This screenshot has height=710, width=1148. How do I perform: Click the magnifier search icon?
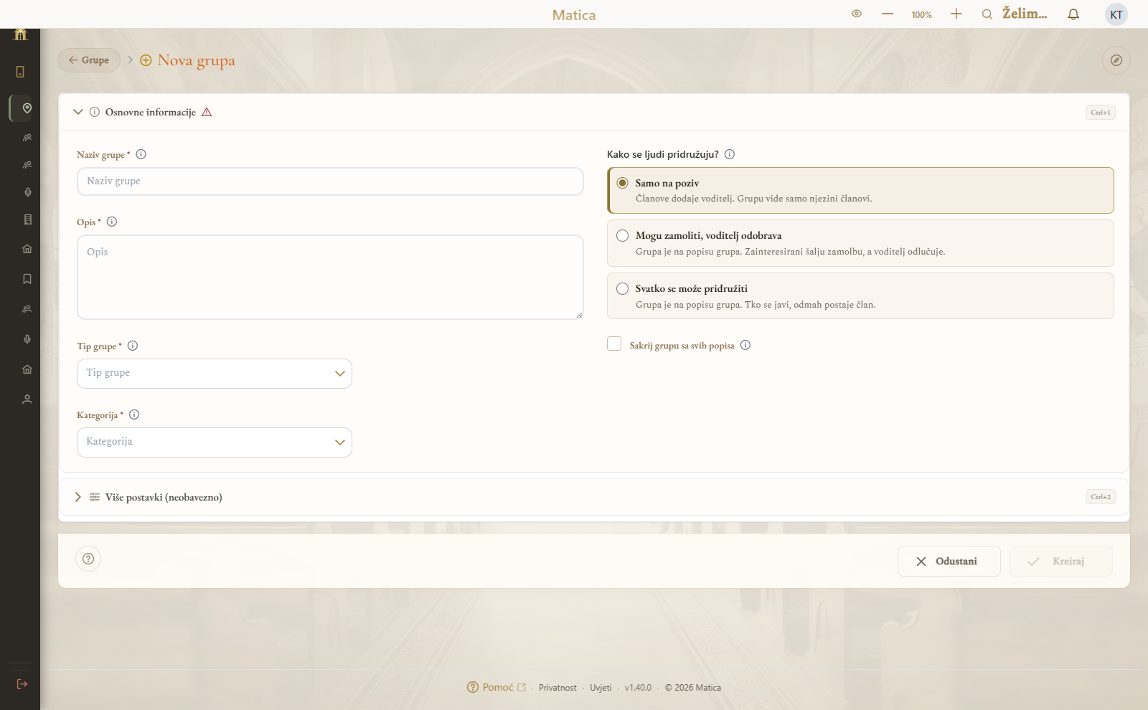tap(987, 14)
